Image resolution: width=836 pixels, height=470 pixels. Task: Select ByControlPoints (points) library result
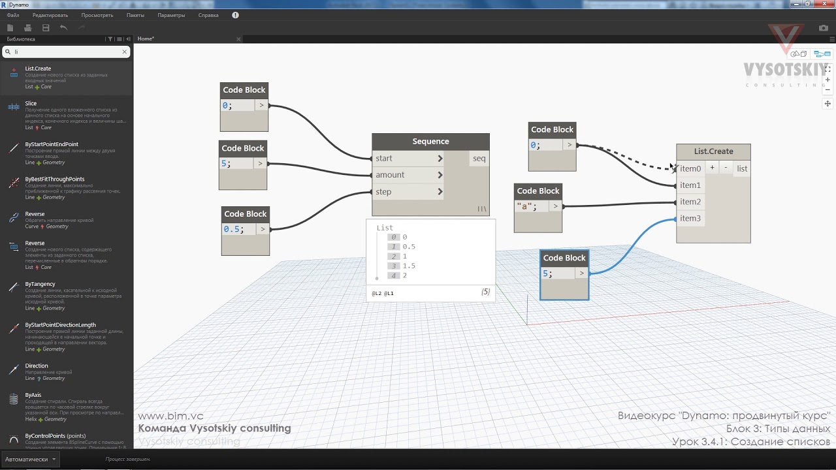[66, 440]
